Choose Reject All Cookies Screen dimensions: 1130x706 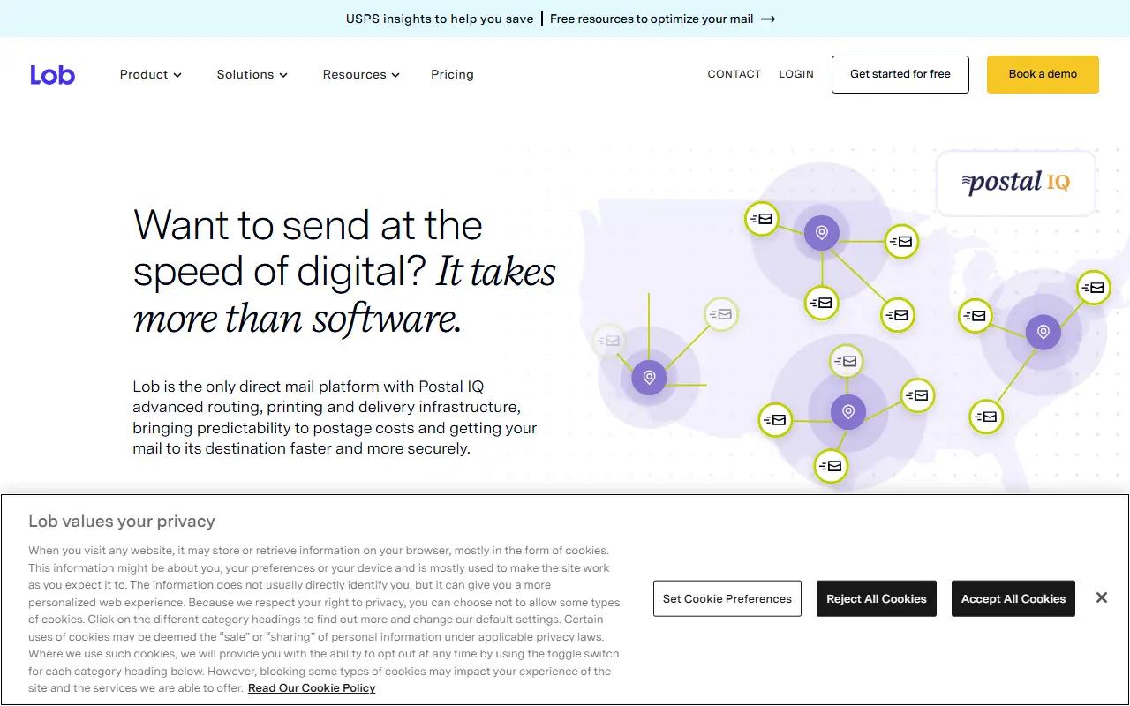[877, 598]
